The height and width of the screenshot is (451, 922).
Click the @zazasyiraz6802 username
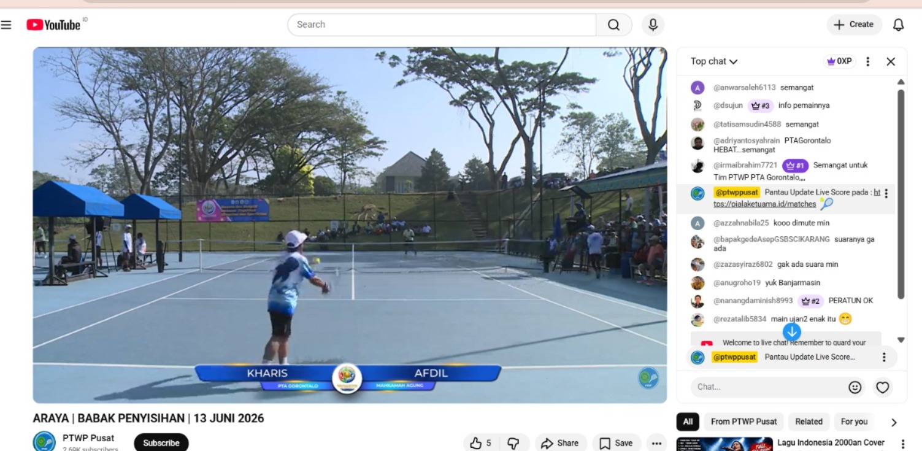tap(743, 264)
